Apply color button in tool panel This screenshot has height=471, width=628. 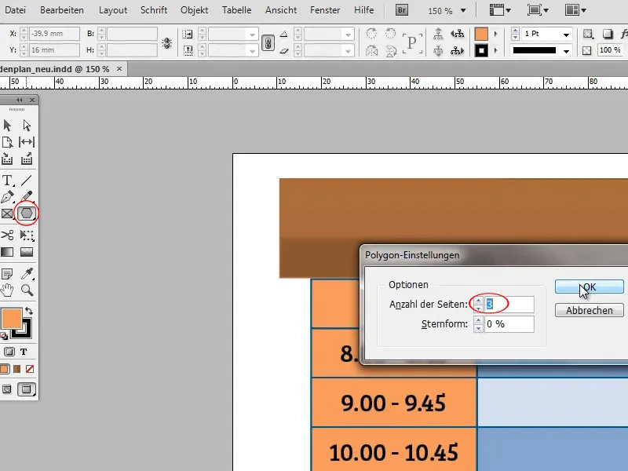pyautogui.click(x=5, y=369)
